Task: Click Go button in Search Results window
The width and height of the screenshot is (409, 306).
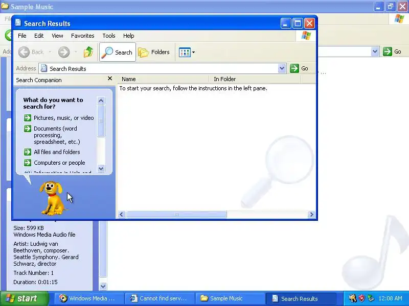Action: click(299, 68)
